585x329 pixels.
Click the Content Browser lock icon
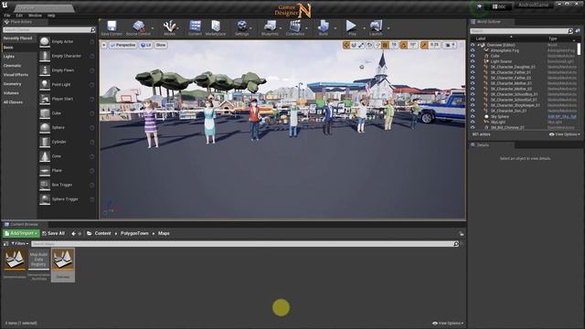pyautogui.click(x=462, y=234)
